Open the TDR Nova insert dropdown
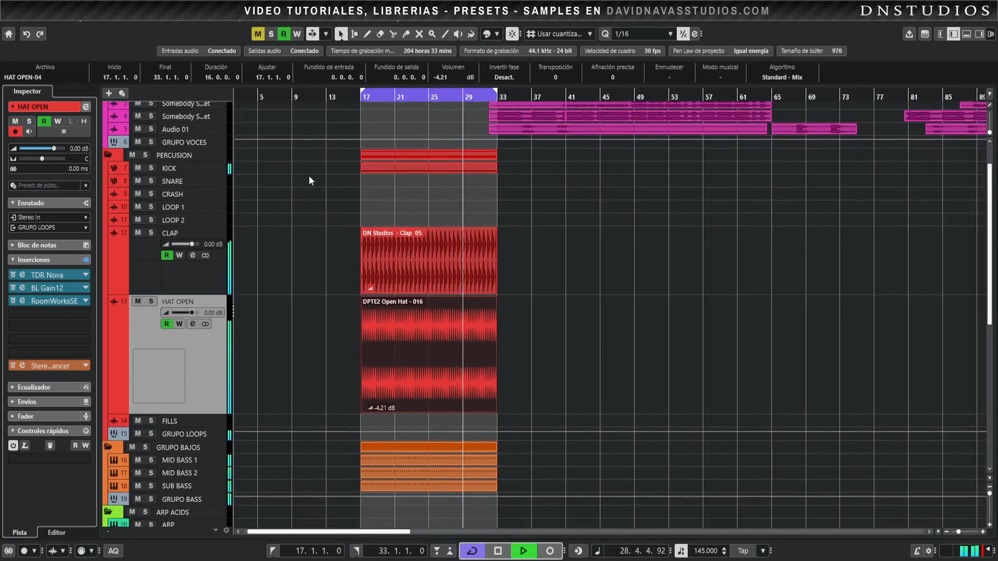Viewport: 998px width, 561px height. (85, 275)
